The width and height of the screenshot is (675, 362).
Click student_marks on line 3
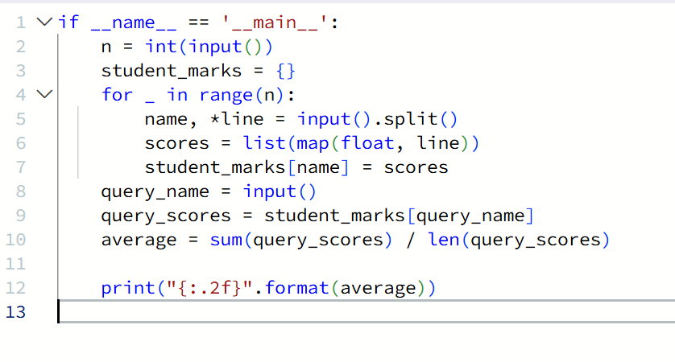[x=172, y=71]
